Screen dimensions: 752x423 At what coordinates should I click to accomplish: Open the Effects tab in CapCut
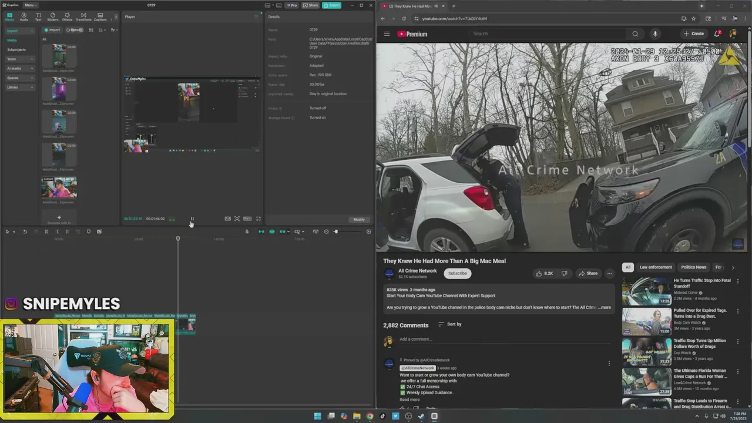point(67,16)
